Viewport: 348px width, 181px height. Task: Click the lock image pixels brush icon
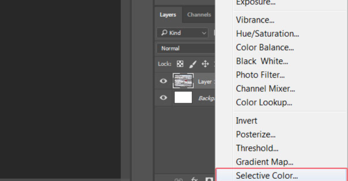click(x=193, y=64)
